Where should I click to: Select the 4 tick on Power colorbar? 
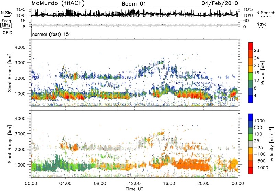point(255,95)
